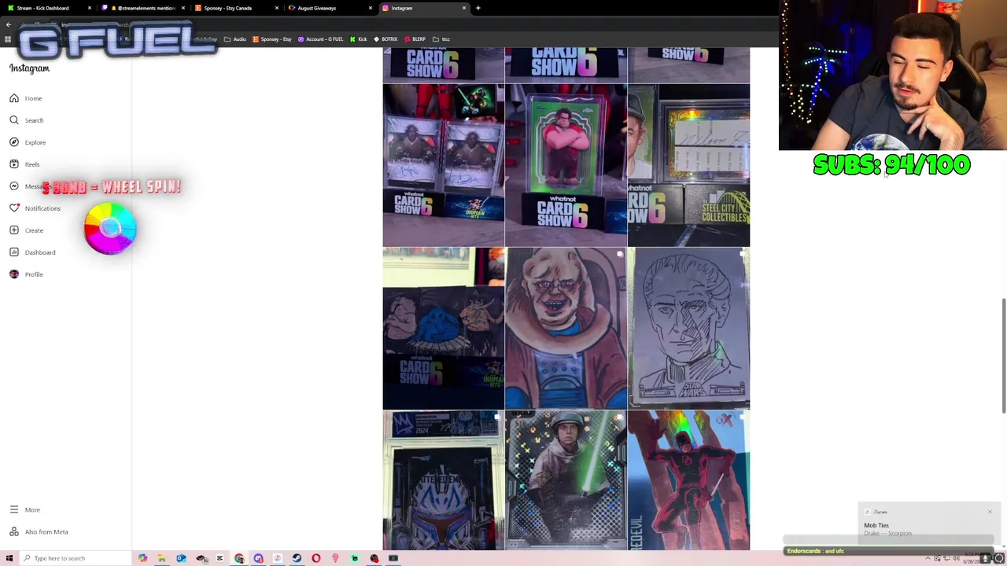Open iTunes from the taskbar

(278, 558)
